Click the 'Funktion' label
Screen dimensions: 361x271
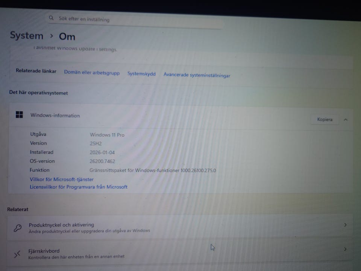pyautogui.click(x=39, y=170)
